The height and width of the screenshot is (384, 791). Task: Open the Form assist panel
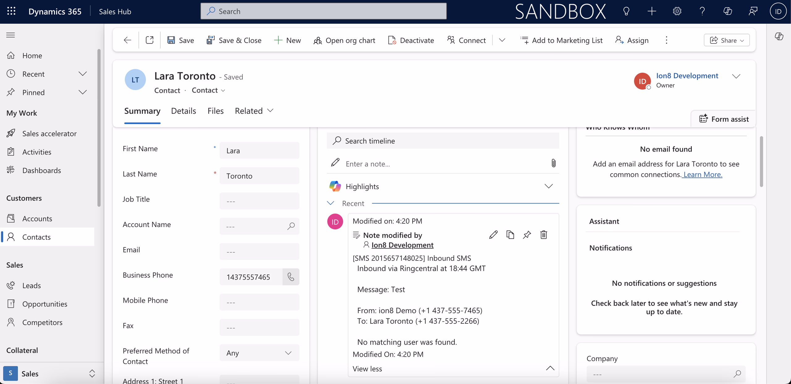point(724,119)
